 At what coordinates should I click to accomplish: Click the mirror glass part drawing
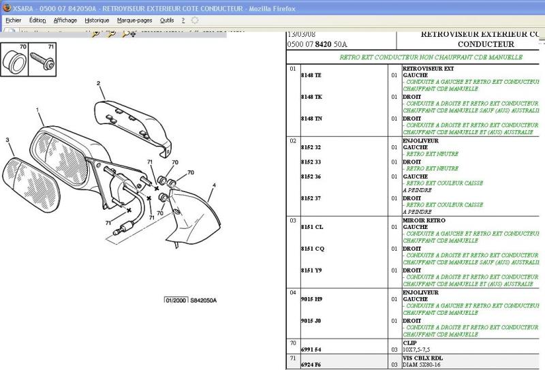[31, 185]
